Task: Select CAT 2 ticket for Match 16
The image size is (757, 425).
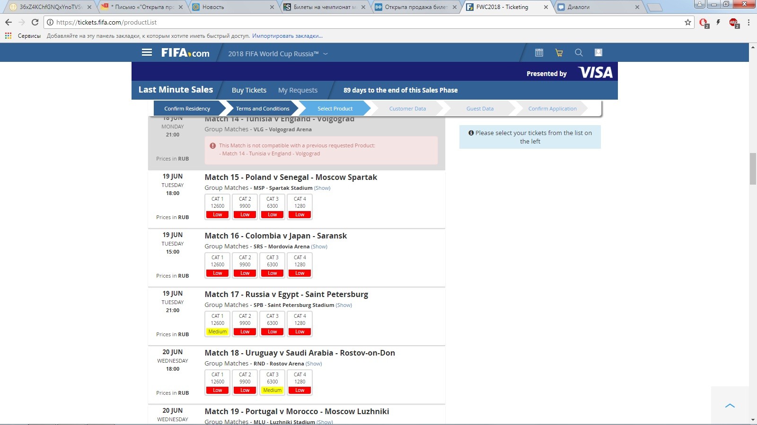Action: coord(245,265)
